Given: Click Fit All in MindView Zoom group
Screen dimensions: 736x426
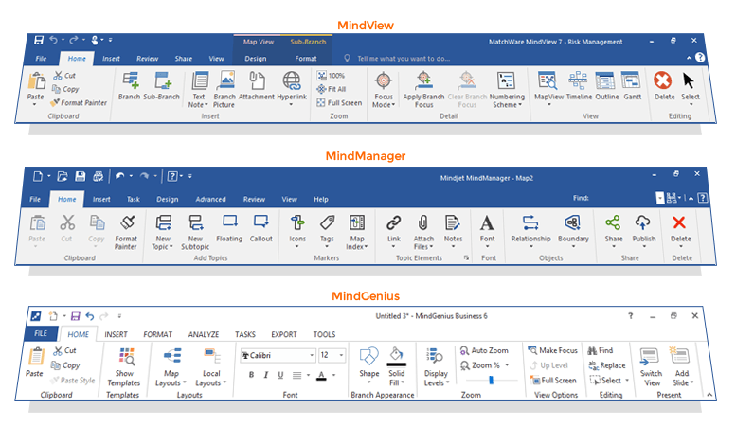Looking at the screenshot, I should point(332,89).
